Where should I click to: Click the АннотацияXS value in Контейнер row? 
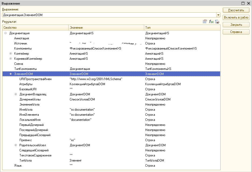[x=79, y=54]
